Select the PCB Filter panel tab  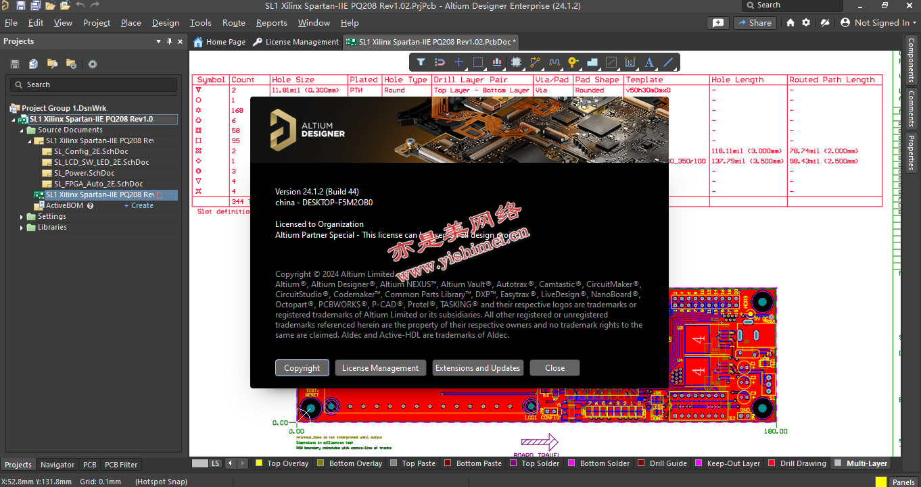pyautogui.click(x=121, y=465)
